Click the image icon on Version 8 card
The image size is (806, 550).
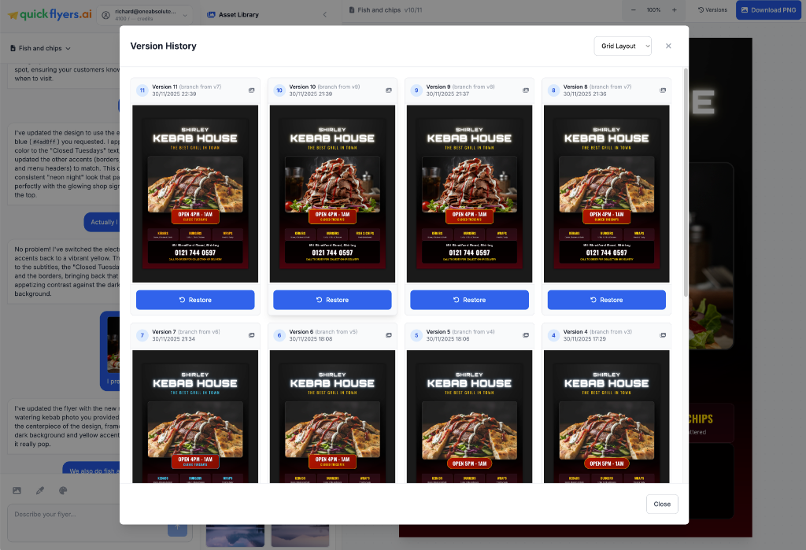coord(663,90)
